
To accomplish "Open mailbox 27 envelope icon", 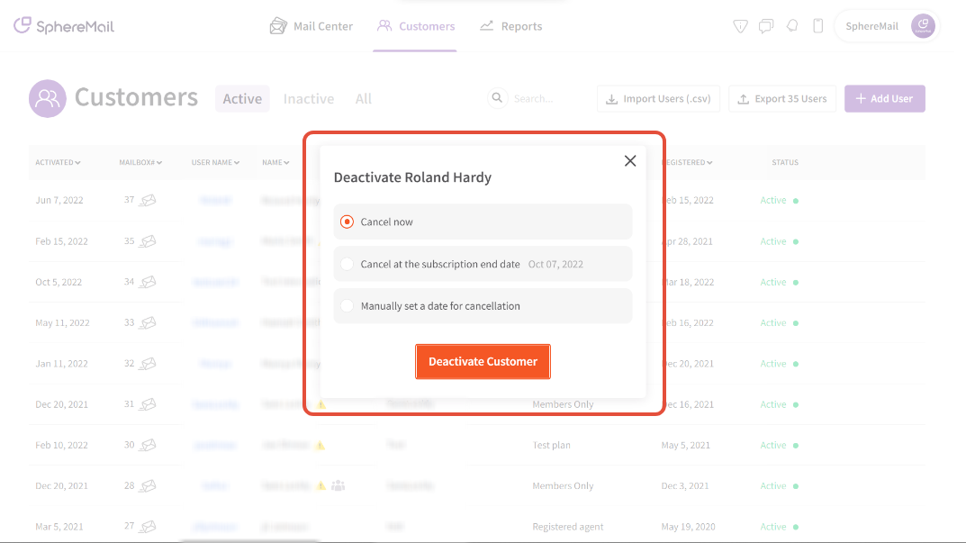I will click(x=148, y=527).
